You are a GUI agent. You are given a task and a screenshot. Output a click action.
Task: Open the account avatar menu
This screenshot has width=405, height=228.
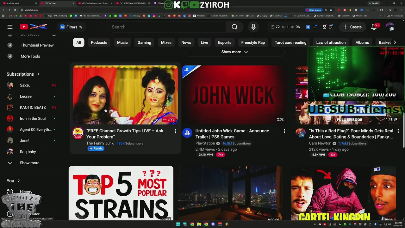(x=390, y=27)
